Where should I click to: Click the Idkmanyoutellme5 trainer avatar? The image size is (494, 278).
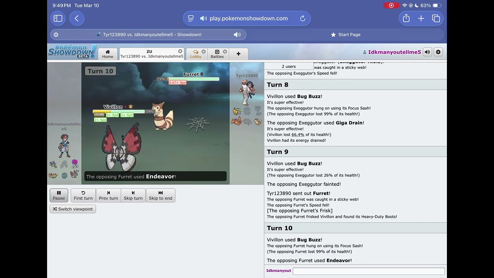[65, 145]
